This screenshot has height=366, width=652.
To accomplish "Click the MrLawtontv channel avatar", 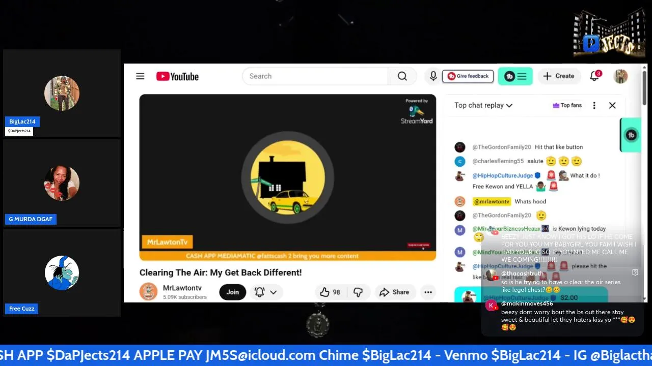I will [x=148, y=292].
